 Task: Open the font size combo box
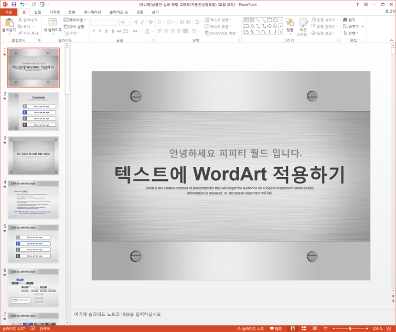[125, 22]
